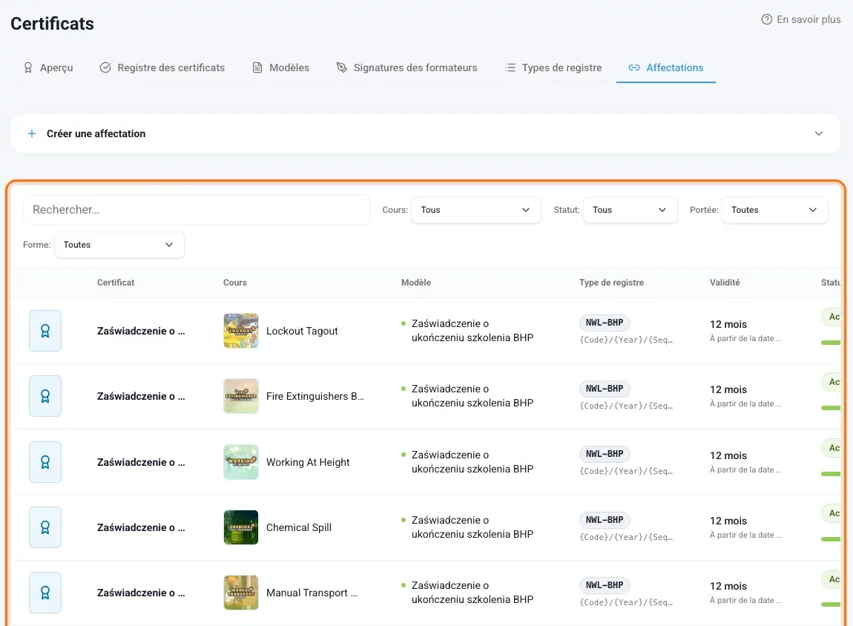Viewport: 853px width, 626px height.
Task: Click the list icon of Types de registre
Action: tap(510, 67)
